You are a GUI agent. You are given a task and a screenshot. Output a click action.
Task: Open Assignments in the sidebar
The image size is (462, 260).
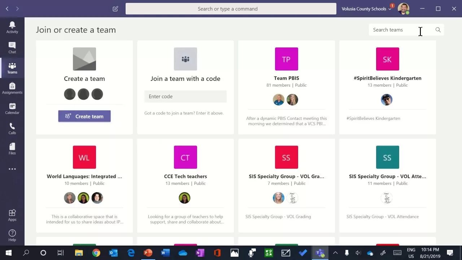[12, 88]
